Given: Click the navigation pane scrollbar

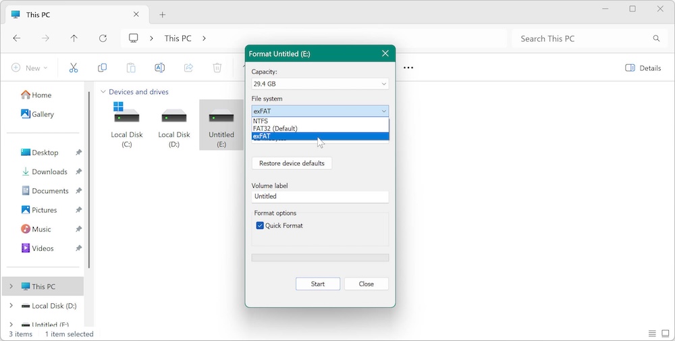Looking at the screenshot, I should [x=89, y=180].
